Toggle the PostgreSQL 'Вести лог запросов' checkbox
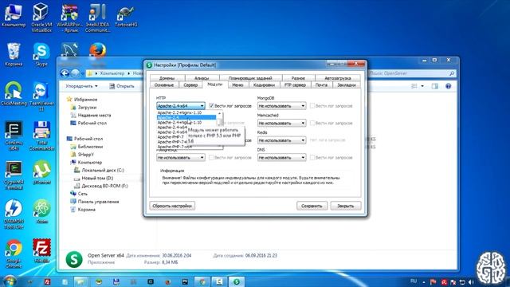Image resolution: width=510 pixels, height=287 pixels. (x=211, y=158)
